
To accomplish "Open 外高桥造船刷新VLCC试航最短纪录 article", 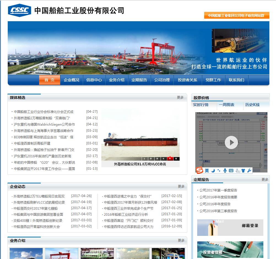I will 39,202.
